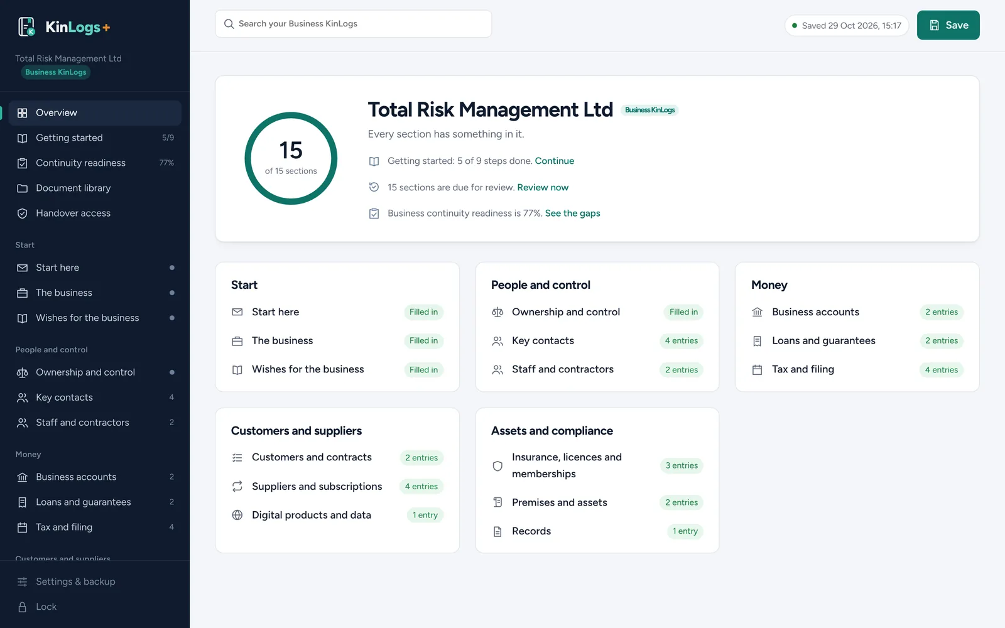Click the Save button
Screen dimensions: 1005x628
[948, 25]
